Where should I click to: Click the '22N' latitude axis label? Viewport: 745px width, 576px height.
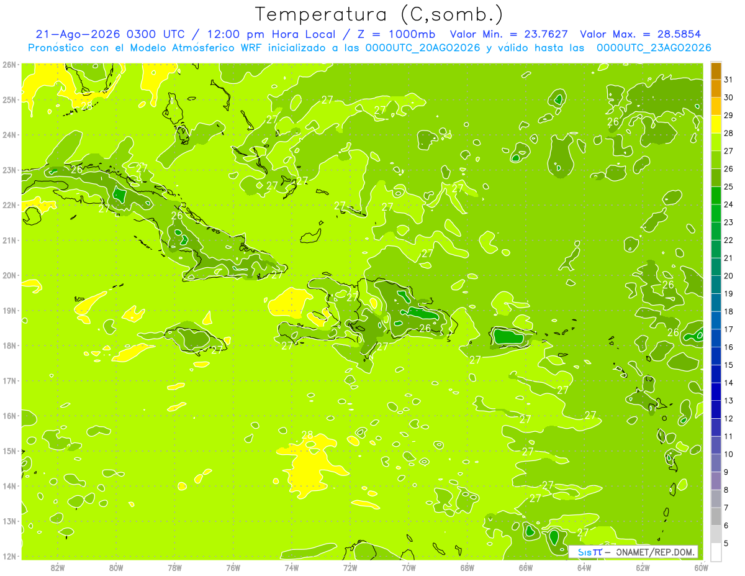9,205
